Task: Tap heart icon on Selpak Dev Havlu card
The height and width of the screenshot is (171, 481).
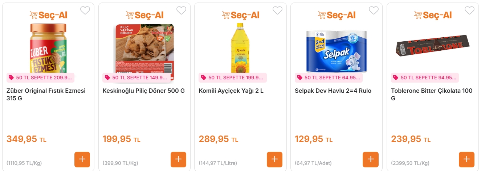Action: (x=374, y=11)
